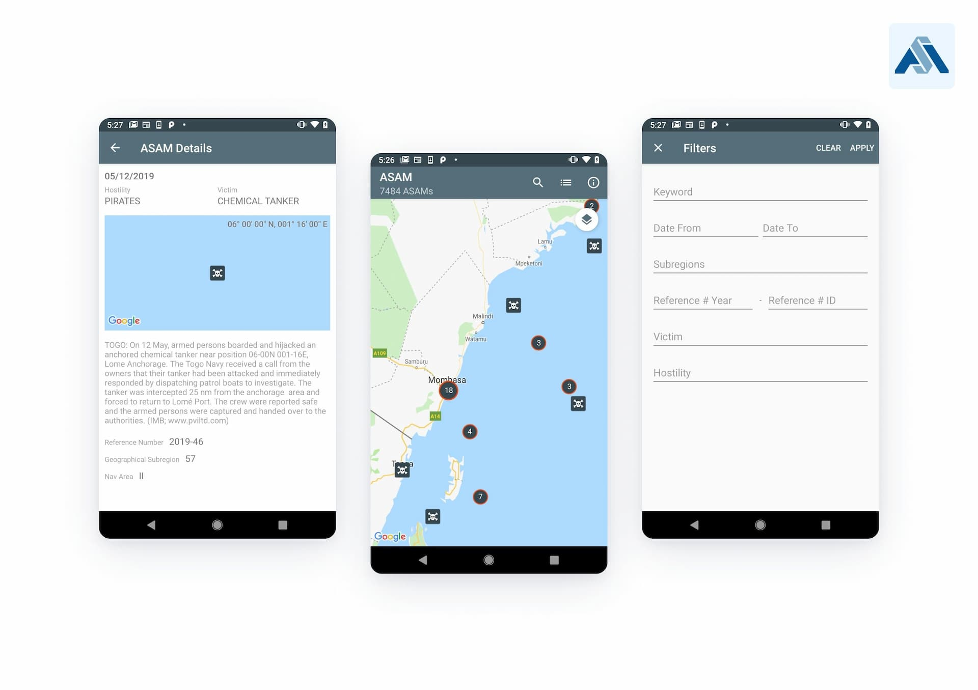Expand the Victim filter field
Image resolution: width=978 pixels, height=690 pixels.
[759, 336]
